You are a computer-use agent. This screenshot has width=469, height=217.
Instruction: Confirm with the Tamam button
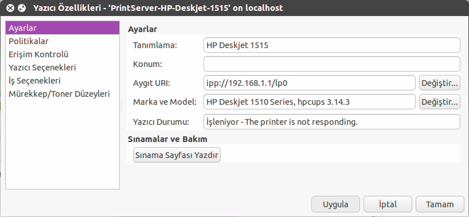[440, 204]
